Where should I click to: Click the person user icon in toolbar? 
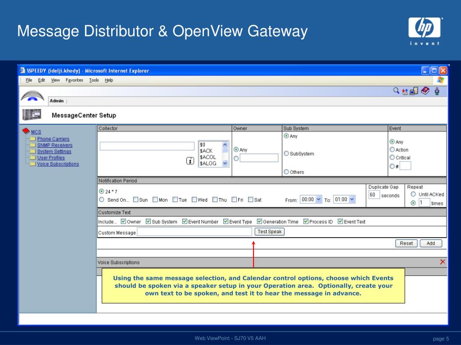(x=437, y=91)
